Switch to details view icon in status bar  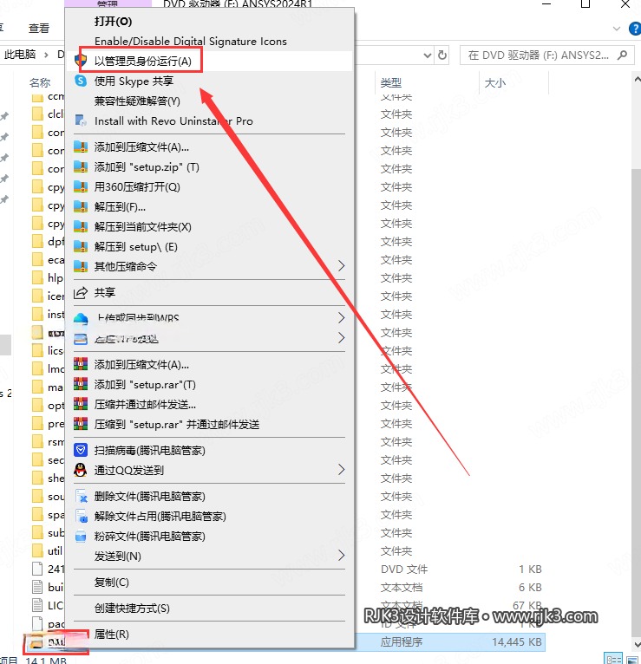click(x=613, y=660)
